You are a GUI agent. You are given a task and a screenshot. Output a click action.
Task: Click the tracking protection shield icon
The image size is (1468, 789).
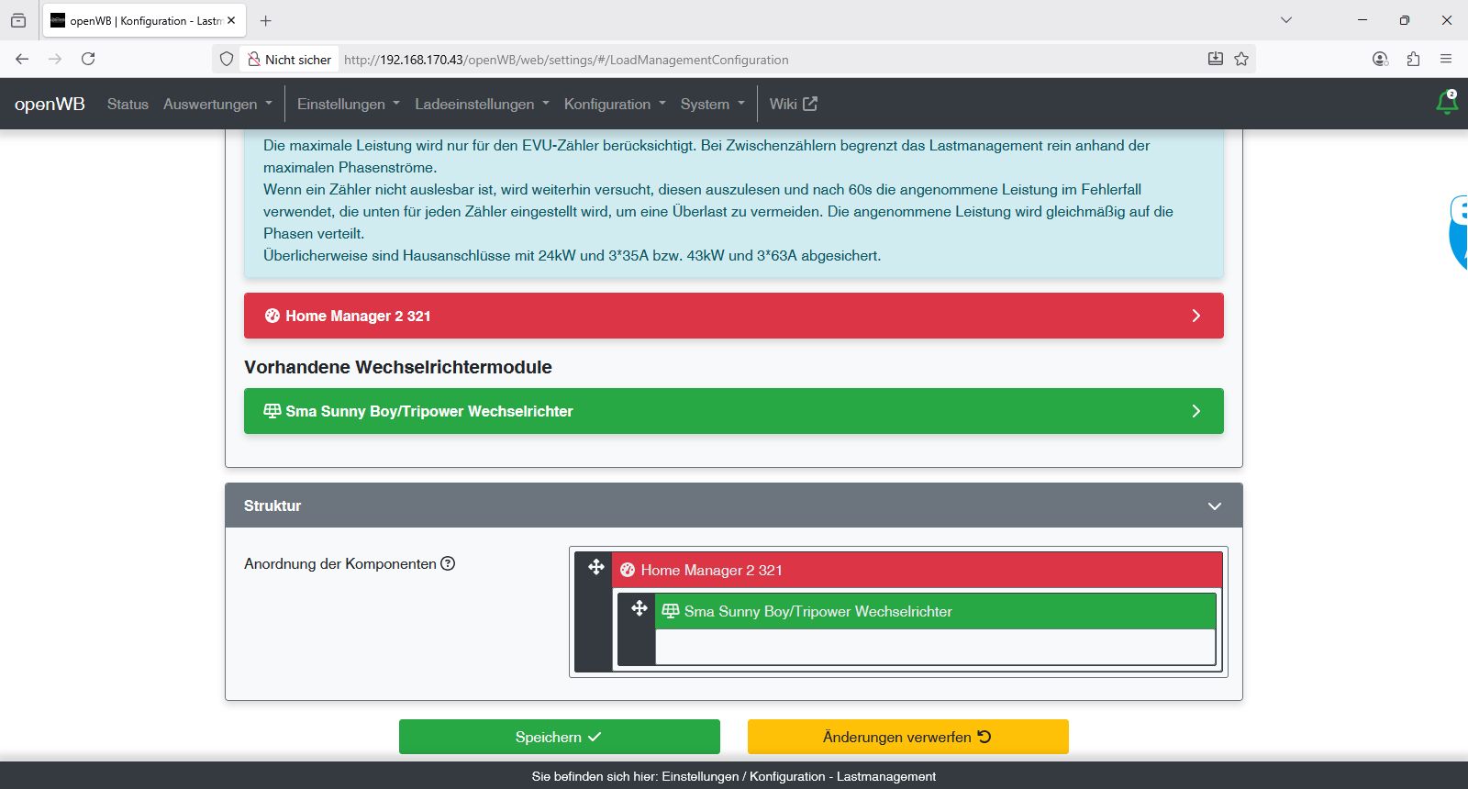point(227,59)
